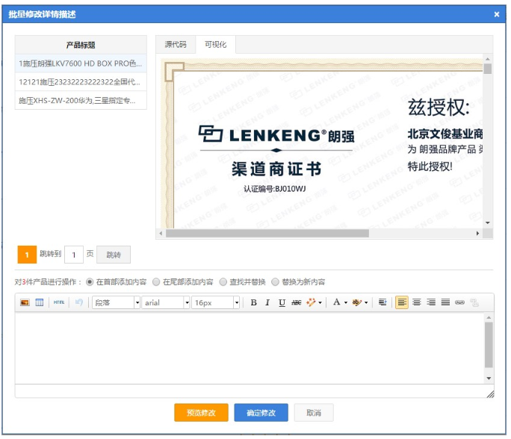Click the 取消 button
Image resolution: width=511 pixels, height=439 pixels.
coord(314,413)
